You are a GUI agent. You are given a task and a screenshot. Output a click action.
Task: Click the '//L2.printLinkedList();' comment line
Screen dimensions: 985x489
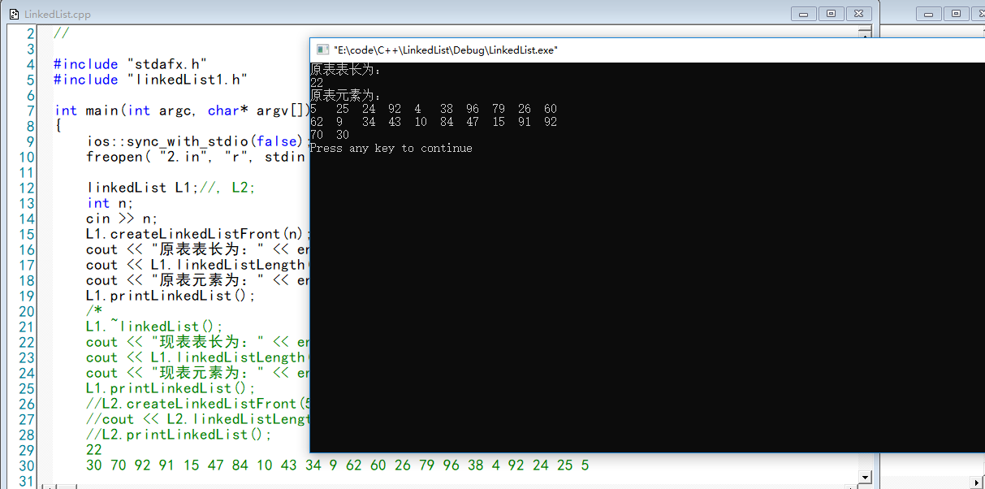tap(179, 435)
